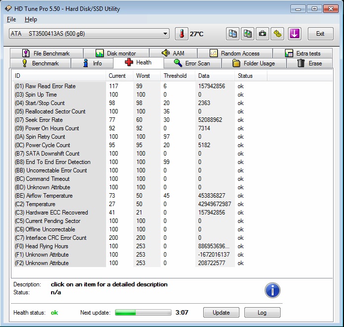
Task: Click the purple down-arrow minimize-to-tray icon
Action: [294, 34]
